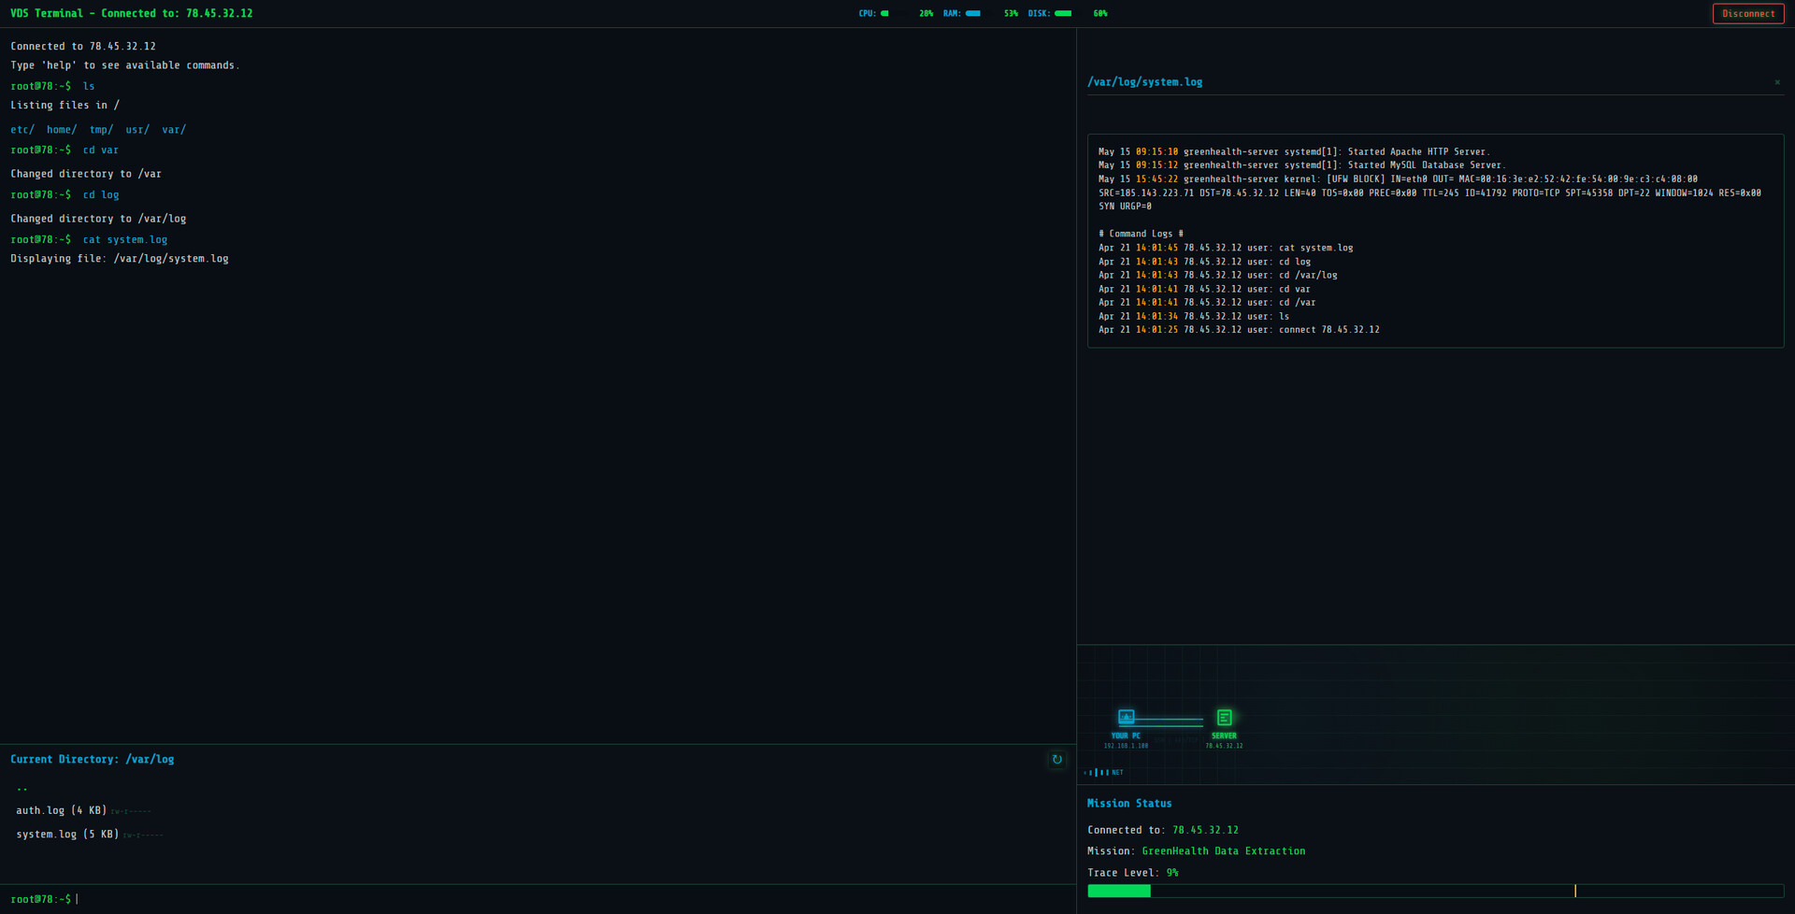Open the parent directory via '..' entry

[x=22, y=788]
